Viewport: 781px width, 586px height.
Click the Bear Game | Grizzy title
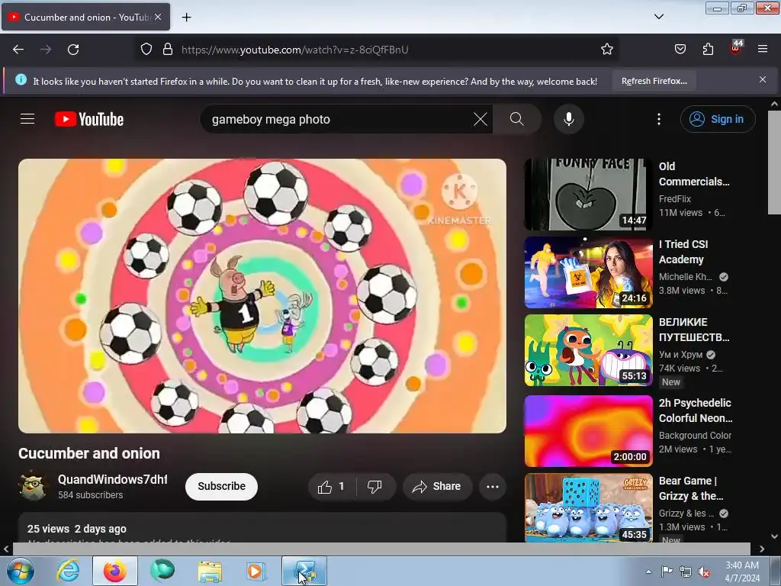pos(691,488)
